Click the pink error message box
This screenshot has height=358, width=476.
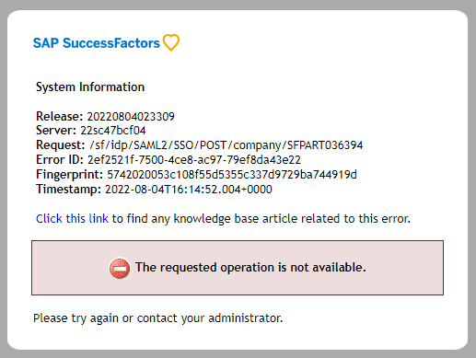(x=238, y=268)
